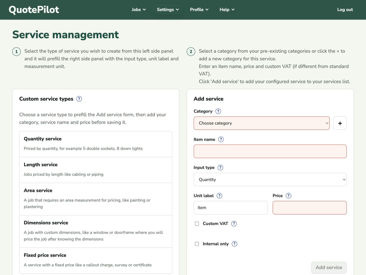Tick the Internal only checkbox
The image size is (366, 275).
coord(197,244)
